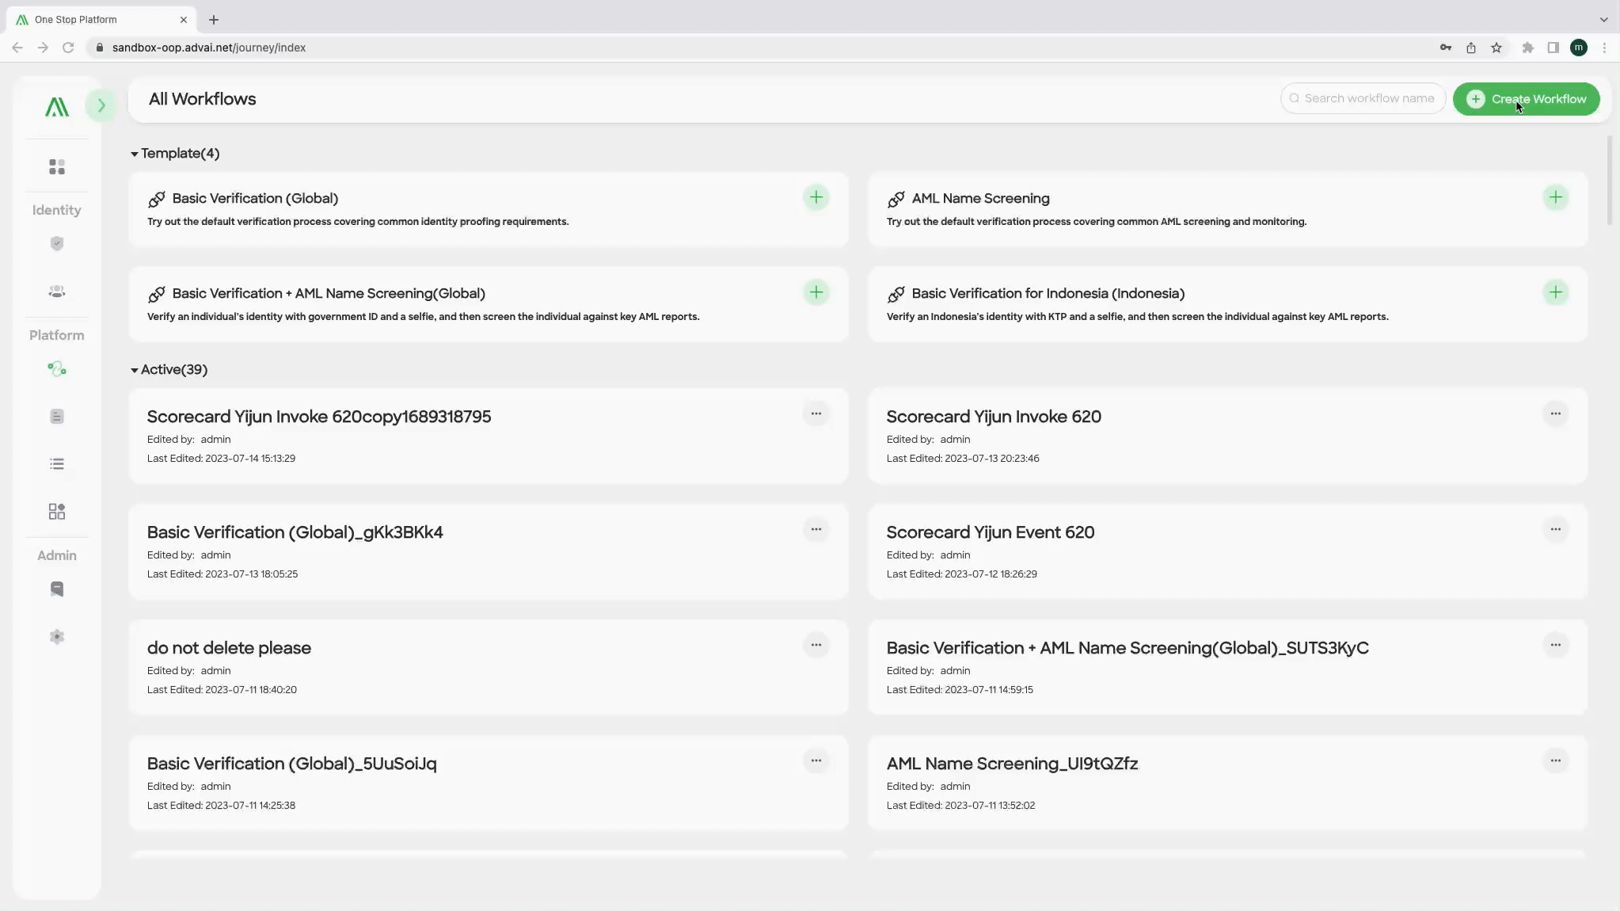The width and height of the screenshot is (1620, 911).
Task: Click the three-dot menu for AML Name Screening_UI9tQZfz
Action: tap(1555, 760)
